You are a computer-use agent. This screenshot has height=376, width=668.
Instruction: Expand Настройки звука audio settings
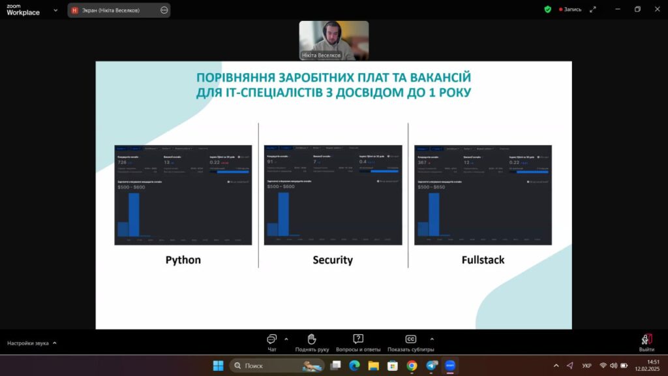click(31, 343)
